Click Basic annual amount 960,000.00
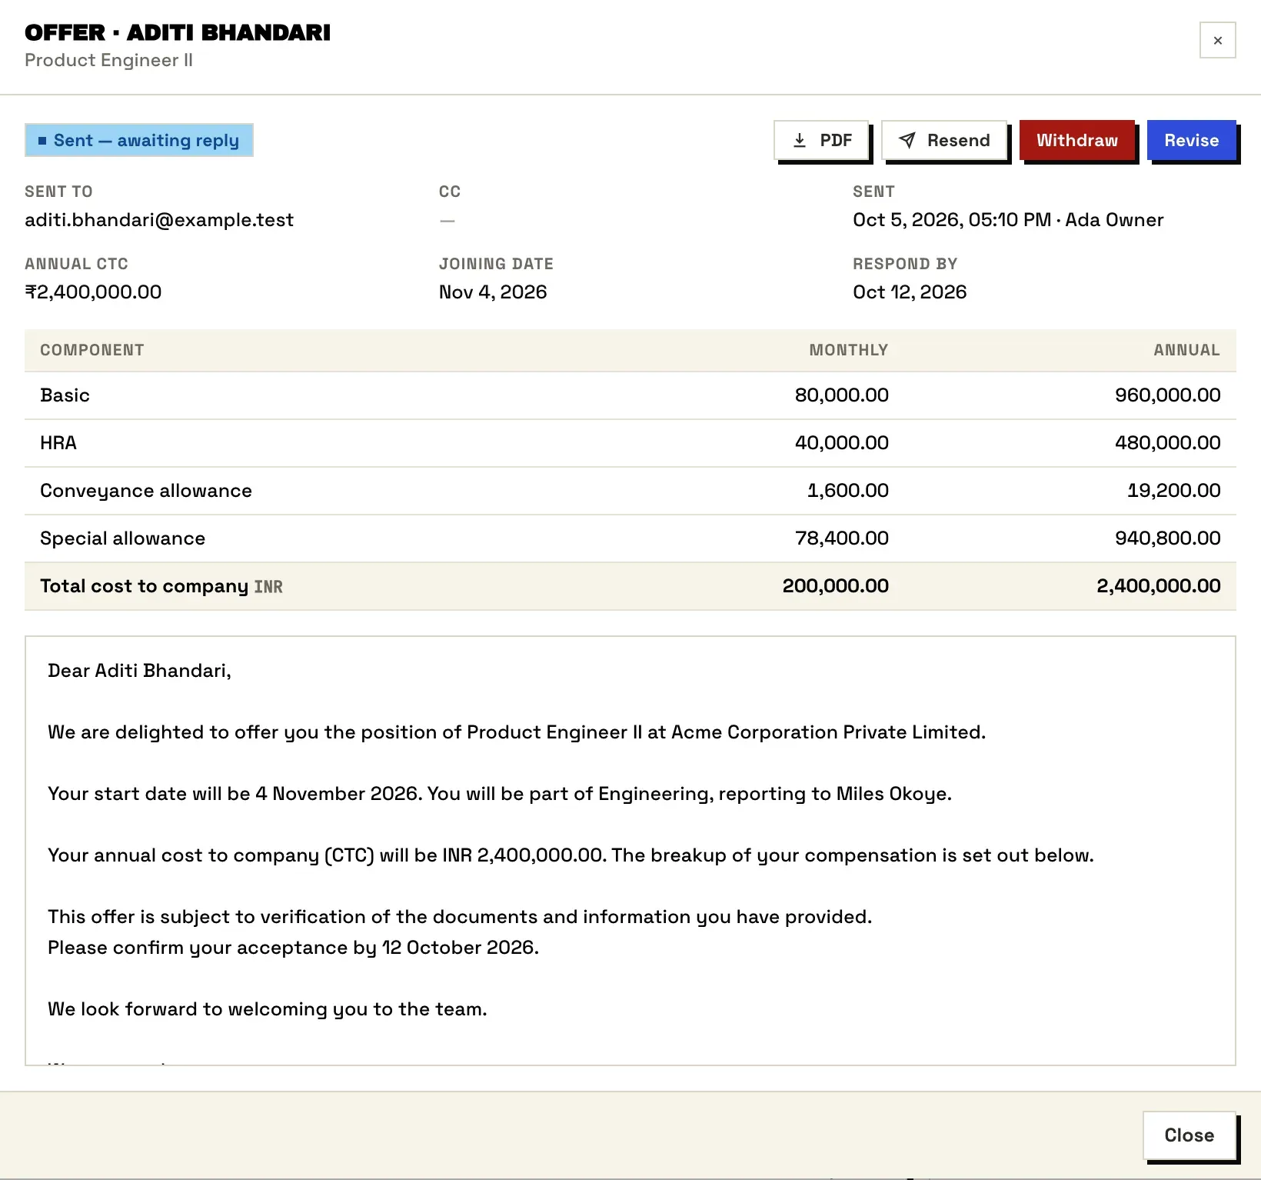This screenshot has height=1180, width=1261. 1168,395
